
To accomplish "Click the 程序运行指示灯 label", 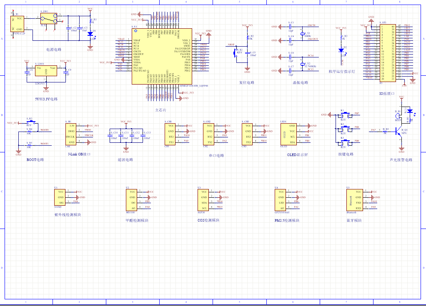I will 342,72.
